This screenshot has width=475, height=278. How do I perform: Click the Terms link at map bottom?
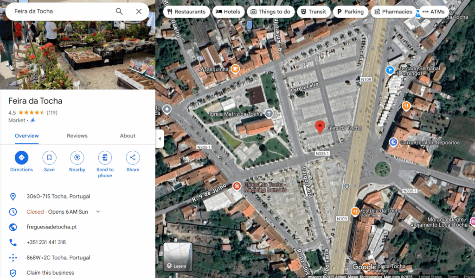[x=453, y=276]
